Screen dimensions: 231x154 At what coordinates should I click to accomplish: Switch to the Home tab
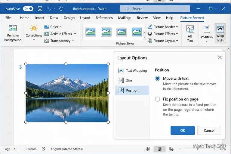(25, 18)
